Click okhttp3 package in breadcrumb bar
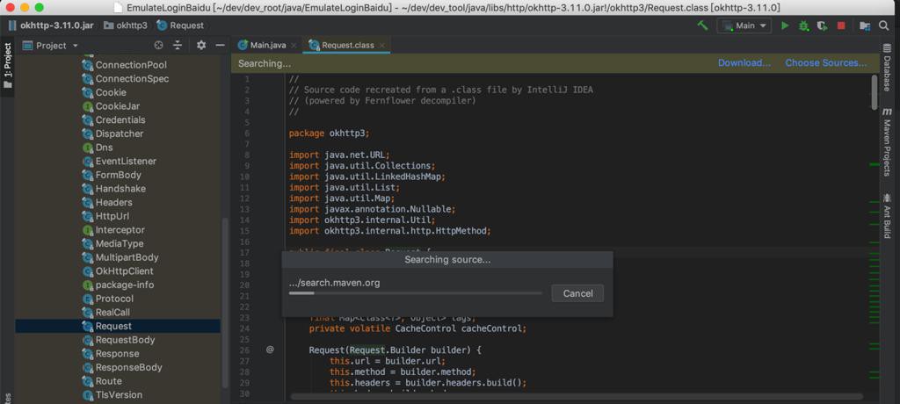 point(126,25)
